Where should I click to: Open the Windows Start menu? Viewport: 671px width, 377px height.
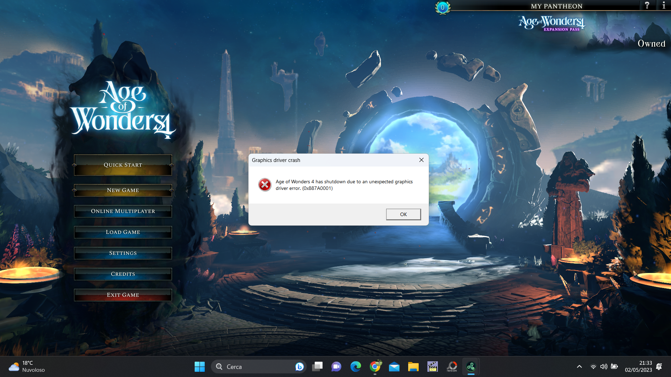coord(200,367)
